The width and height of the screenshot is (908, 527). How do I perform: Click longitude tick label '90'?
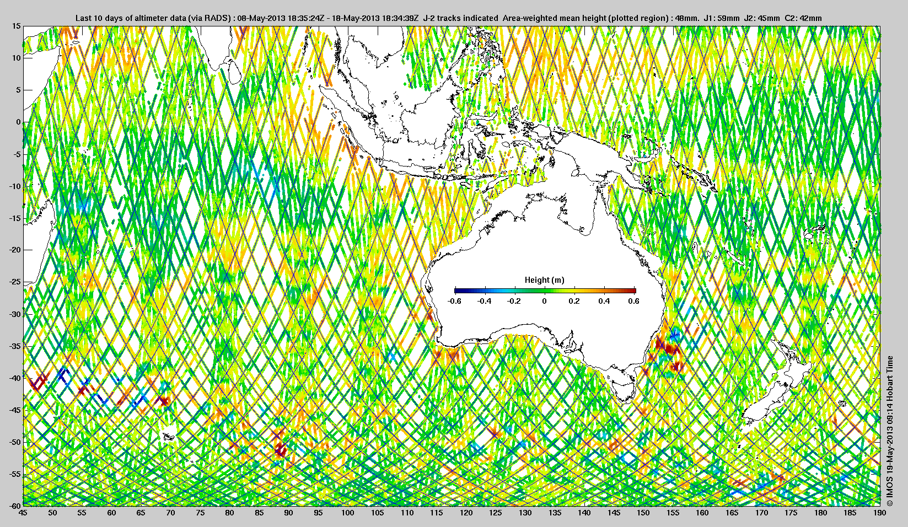tap(289, 513)
